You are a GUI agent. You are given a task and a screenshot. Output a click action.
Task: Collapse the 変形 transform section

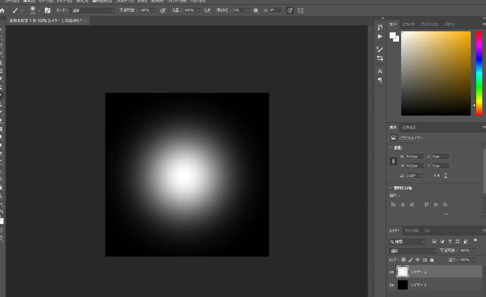(390, 147)
